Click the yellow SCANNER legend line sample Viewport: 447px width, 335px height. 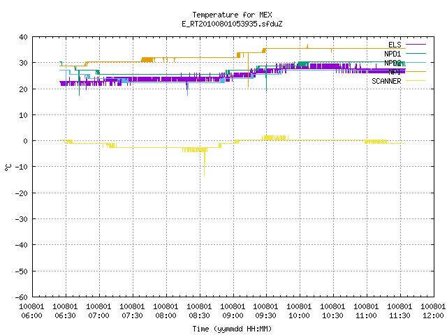(416, 81)
